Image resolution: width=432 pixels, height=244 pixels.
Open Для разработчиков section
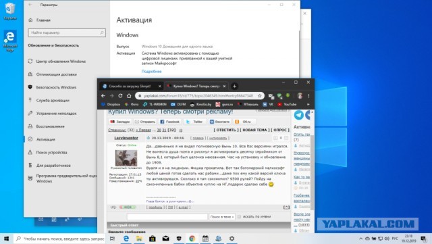[x=49, y=165]
